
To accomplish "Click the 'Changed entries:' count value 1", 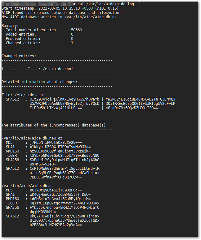I will tap(72, 43).
